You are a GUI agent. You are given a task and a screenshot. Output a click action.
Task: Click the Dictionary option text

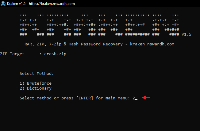(39, 88)
